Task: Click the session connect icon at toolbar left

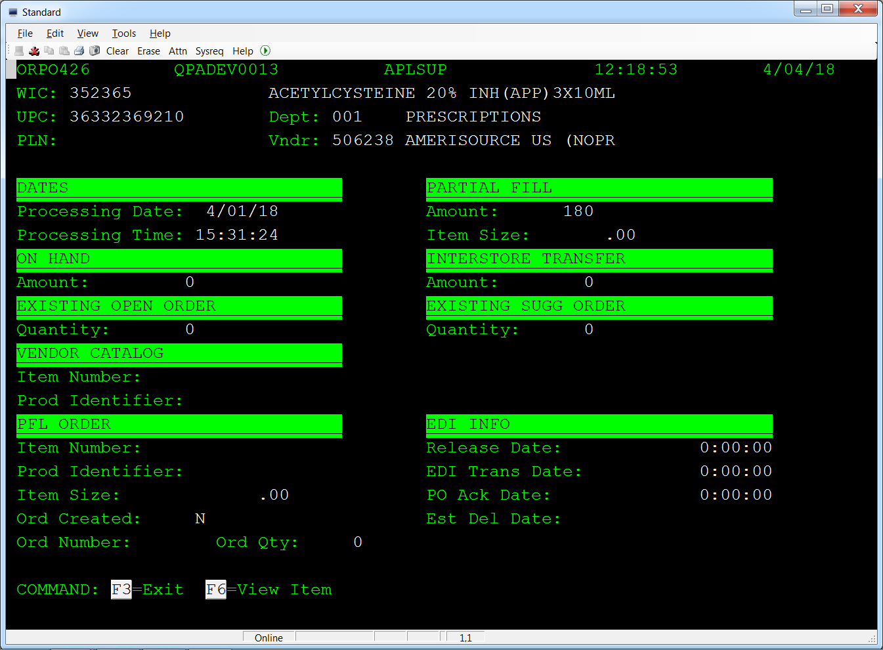Action: [18, 51]
